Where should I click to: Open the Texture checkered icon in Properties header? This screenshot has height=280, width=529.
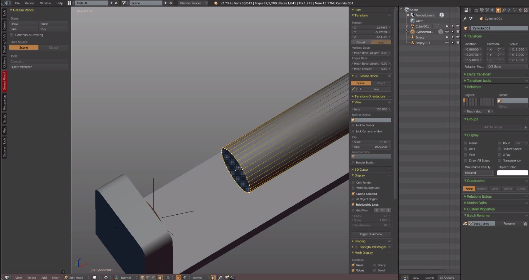click(526, 10)
